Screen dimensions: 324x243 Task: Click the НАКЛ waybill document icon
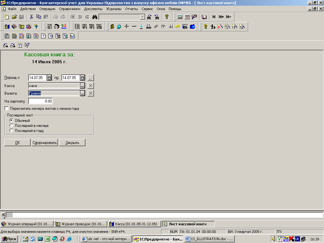click(x=91, y=27)
